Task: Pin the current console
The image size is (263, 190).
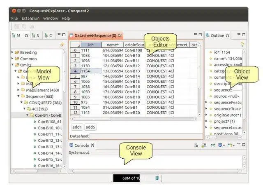Action: 213,145
